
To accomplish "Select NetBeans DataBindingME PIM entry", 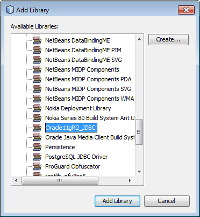I will [x=83, y=50].
